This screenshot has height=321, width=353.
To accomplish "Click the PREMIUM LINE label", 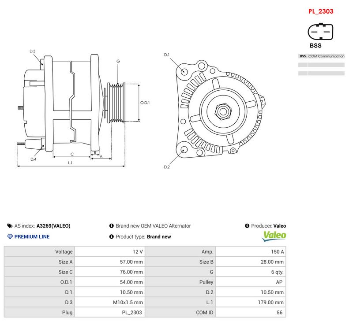I will coord(32,236).
